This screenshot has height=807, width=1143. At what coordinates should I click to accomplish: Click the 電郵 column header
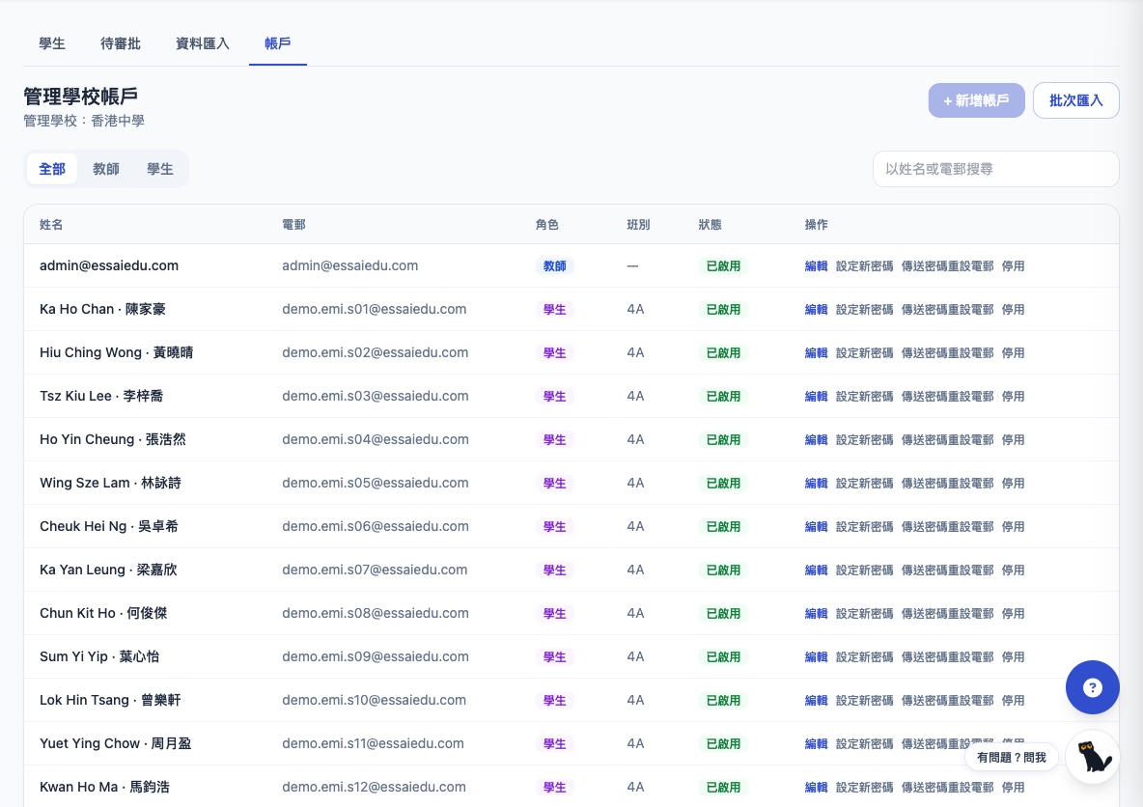tap(293, 225)
